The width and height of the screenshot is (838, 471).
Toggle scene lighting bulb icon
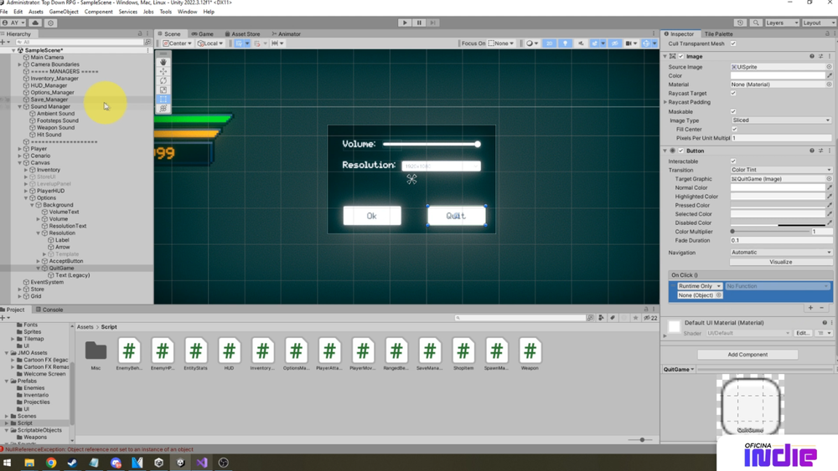565,44
